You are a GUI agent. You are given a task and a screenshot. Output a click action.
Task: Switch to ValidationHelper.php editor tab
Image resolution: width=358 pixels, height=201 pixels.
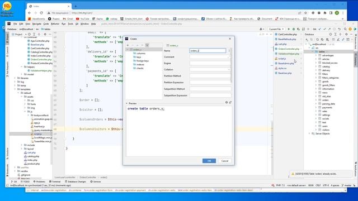click(289, 54)
